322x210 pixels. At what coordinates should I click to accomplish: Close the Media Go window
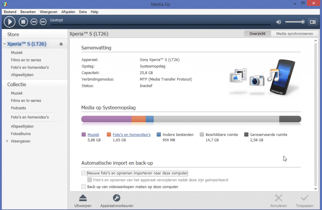314,3
